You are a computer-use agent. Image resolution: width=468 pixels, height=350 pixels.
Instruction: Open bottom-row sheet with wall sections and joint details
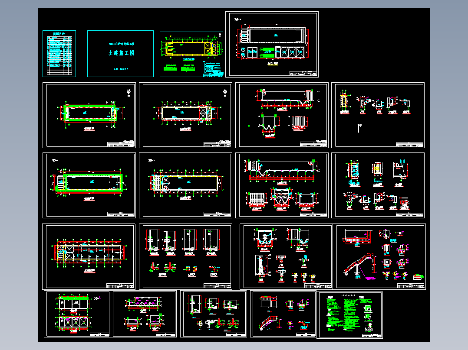(214, 314)
